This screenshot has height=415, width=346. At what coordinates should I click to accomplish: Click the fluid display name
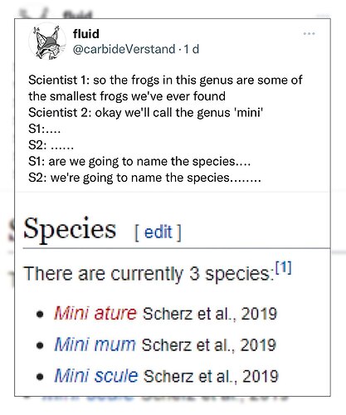click(86, 34)
